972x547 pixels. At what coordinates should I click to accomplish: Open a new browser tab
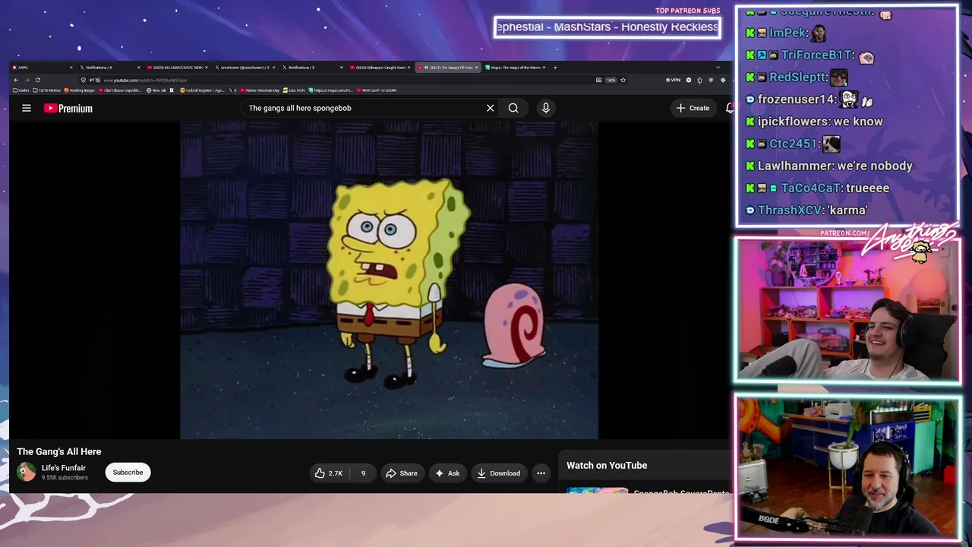[x=555, y=68]
